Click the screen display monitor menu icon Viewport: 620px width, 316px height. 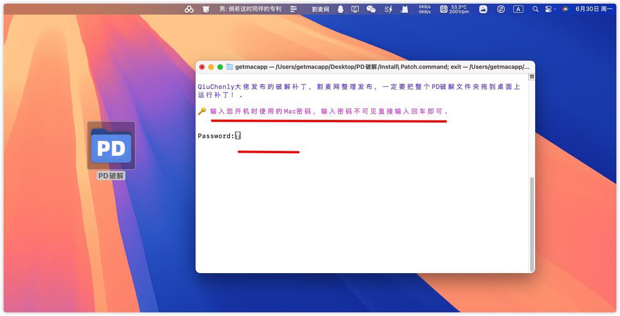coord(355,9)
